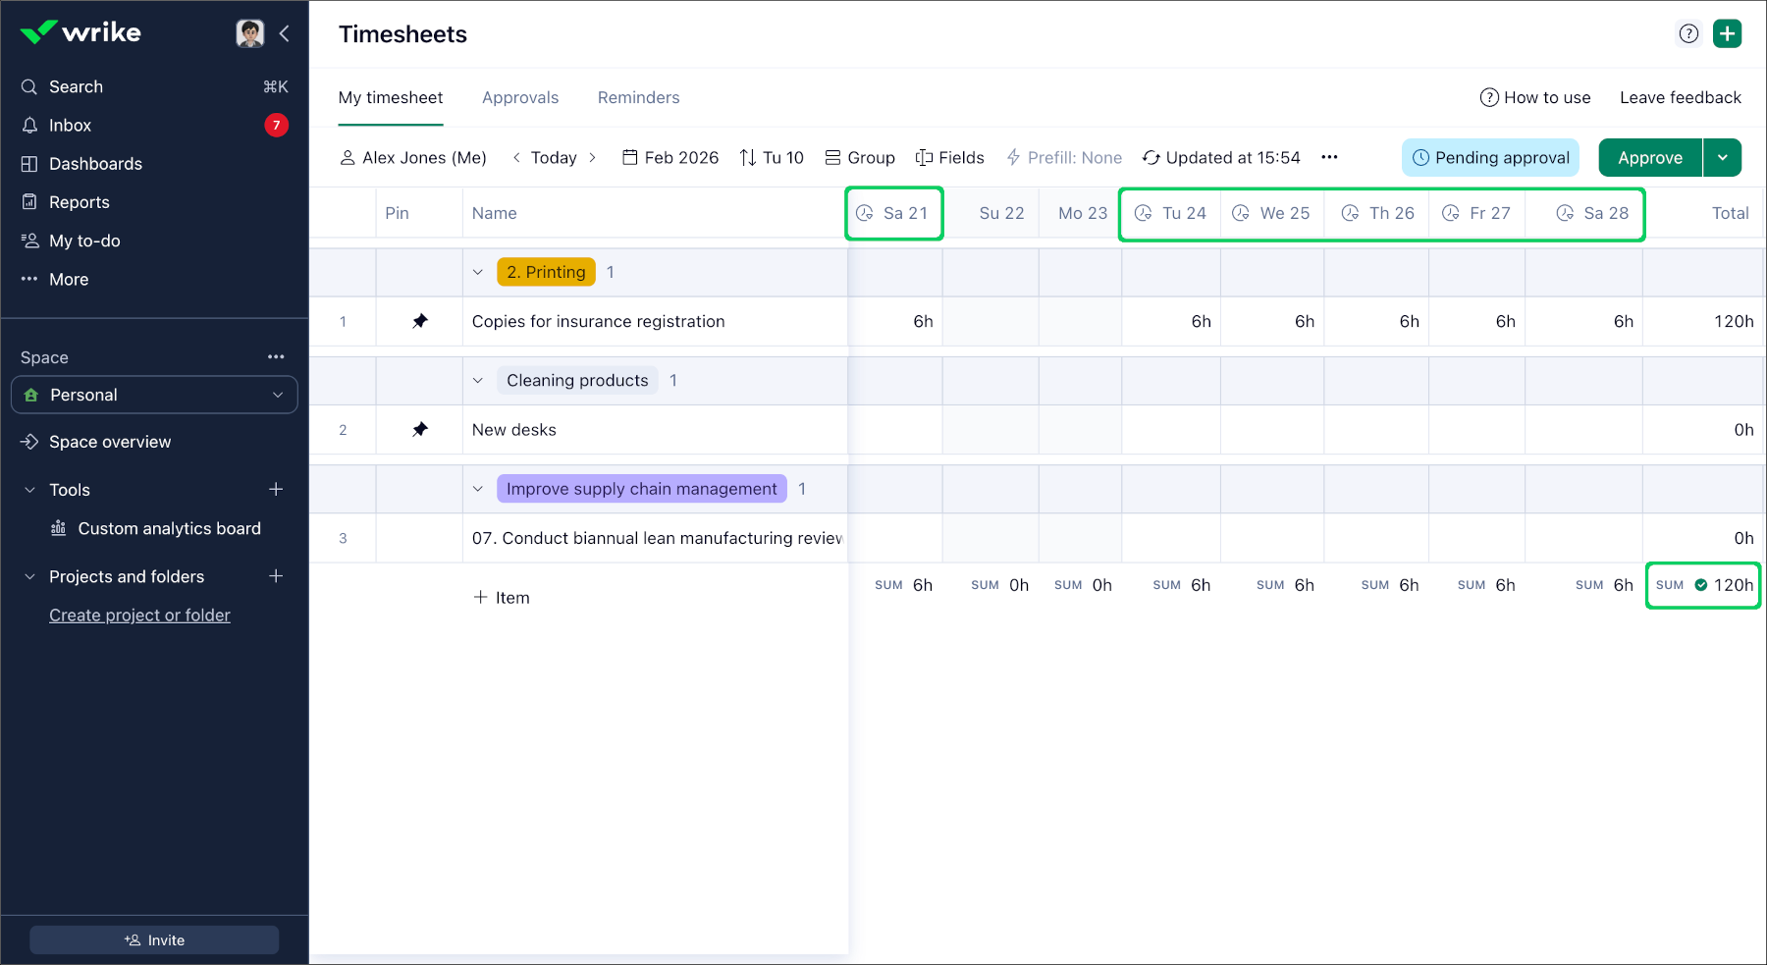This screenshot has height=965, width=1767.
Task: Open the three-dot timesheet options menu
Action: 1329,157
